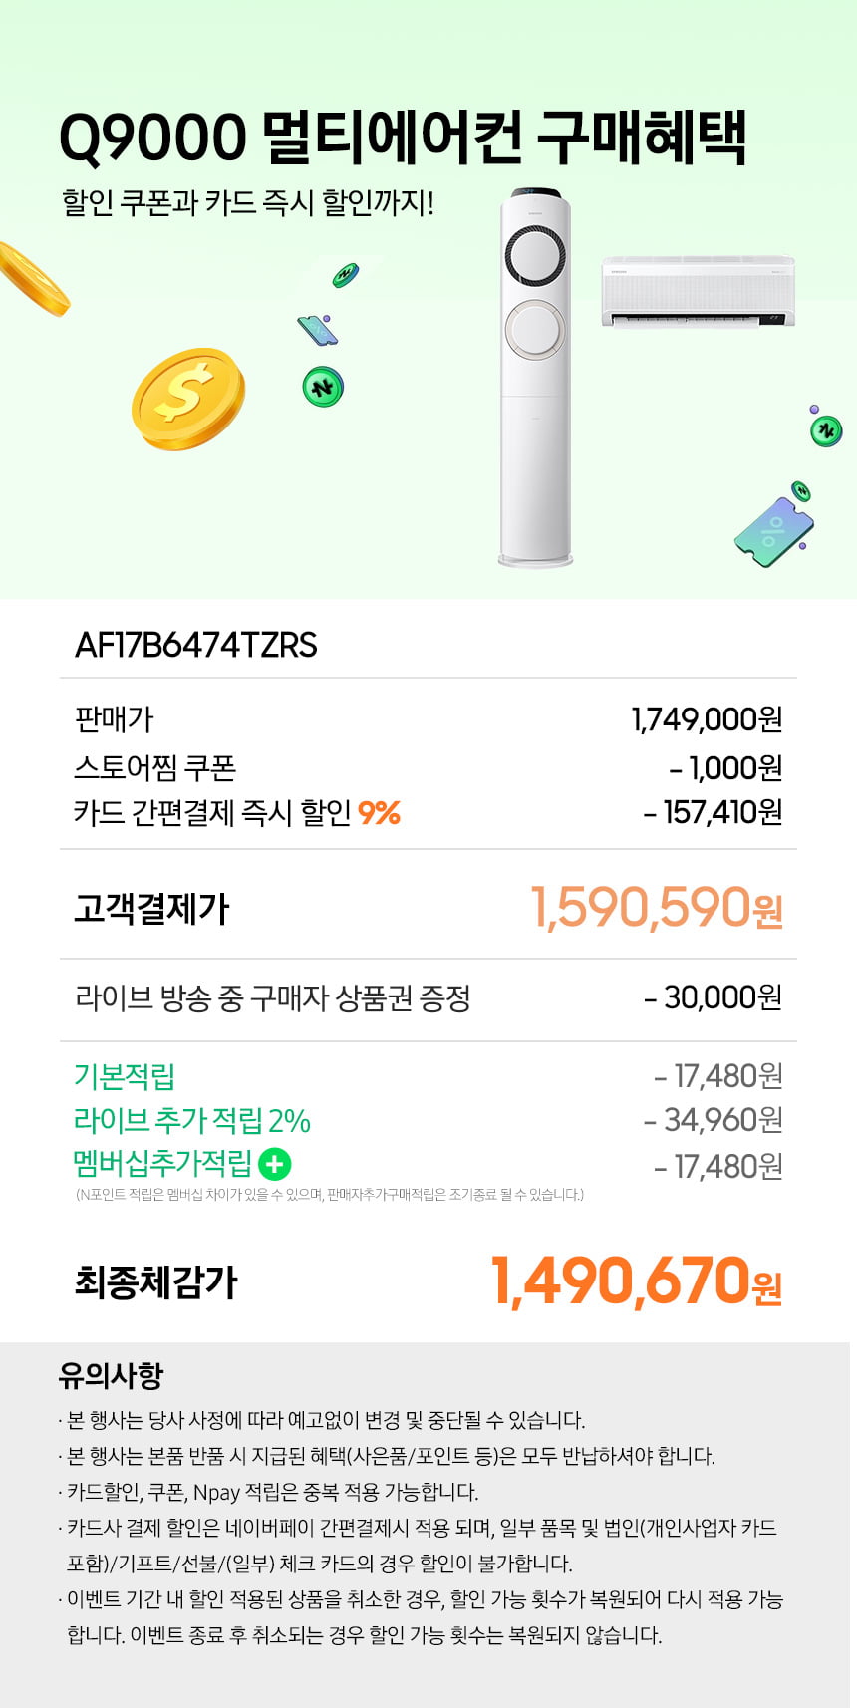Click the large green N coin below ticket
The height and width of the screenshot is (1708, 857).
pyautogui.click(x=323, y=386)
